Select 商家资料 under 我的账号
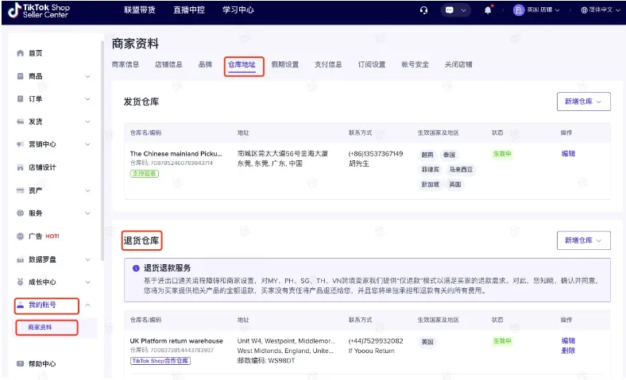This screenshot has height=380, width=626. coord(40,328)
